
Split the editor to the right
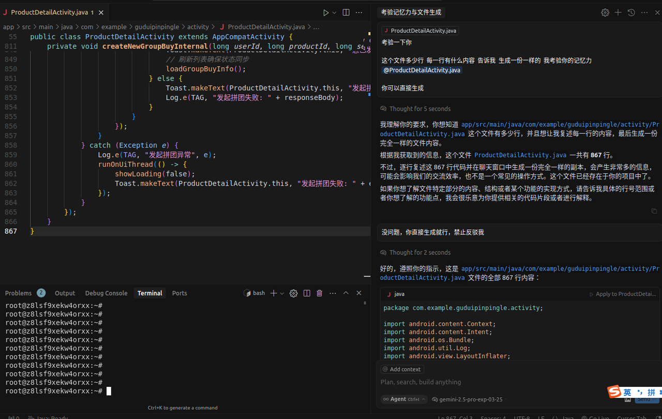[x=346, y=12]
